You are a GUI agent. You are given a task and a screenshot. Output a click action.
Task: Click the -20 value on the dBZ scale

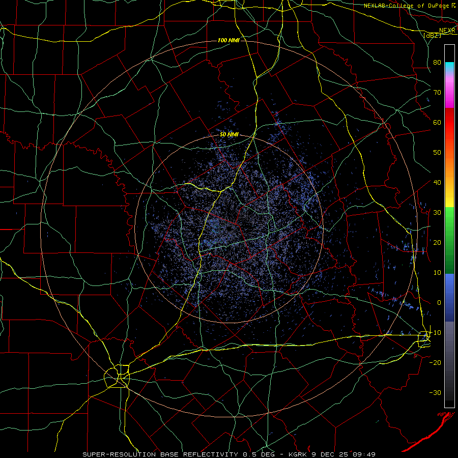pyautogui.click(x=435, y=362)
